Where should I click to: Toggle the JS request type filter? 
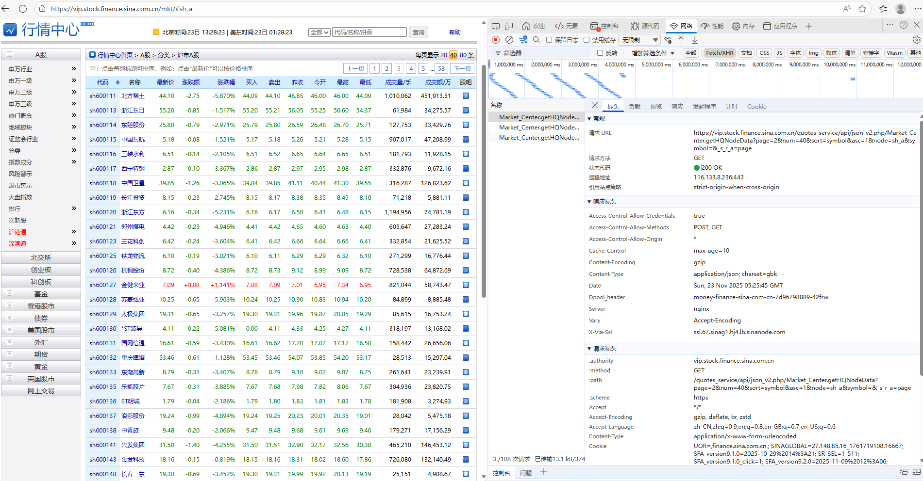779,53
